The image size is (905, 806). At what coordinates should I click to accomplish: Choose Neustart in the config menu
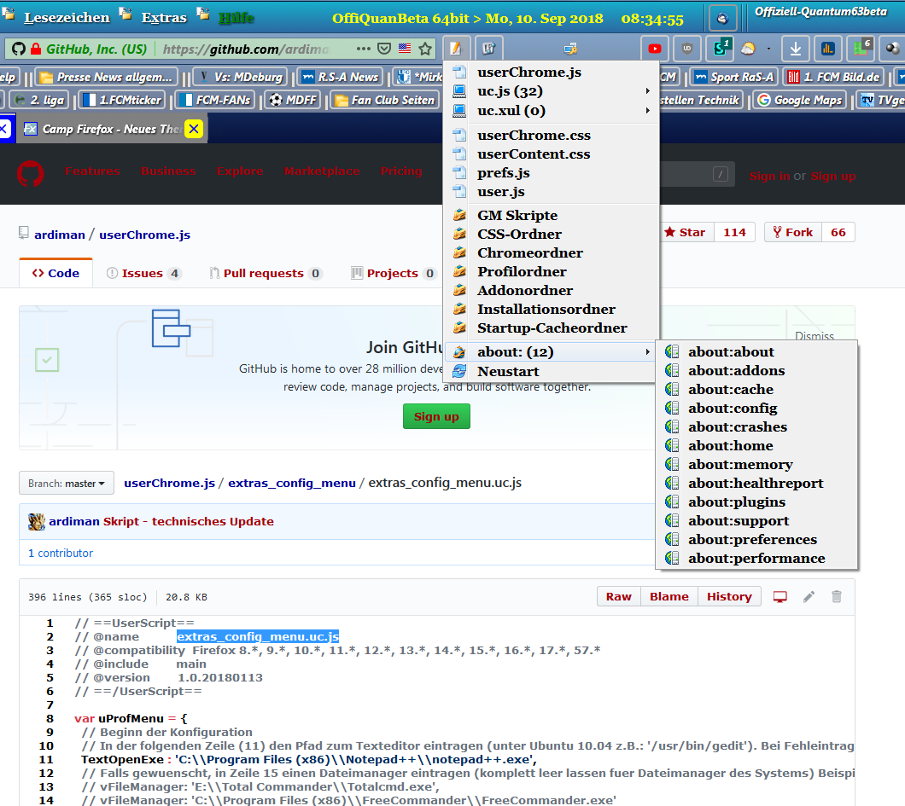click(508, 372)
